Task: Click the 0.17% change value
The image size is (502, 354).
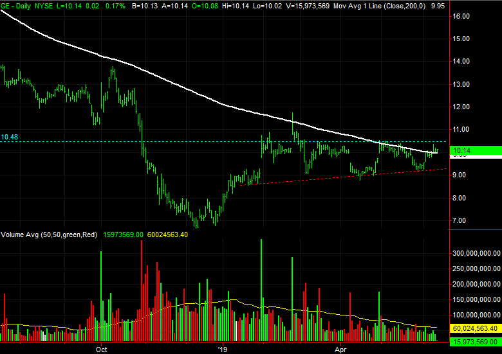Action: click(116, 6)
